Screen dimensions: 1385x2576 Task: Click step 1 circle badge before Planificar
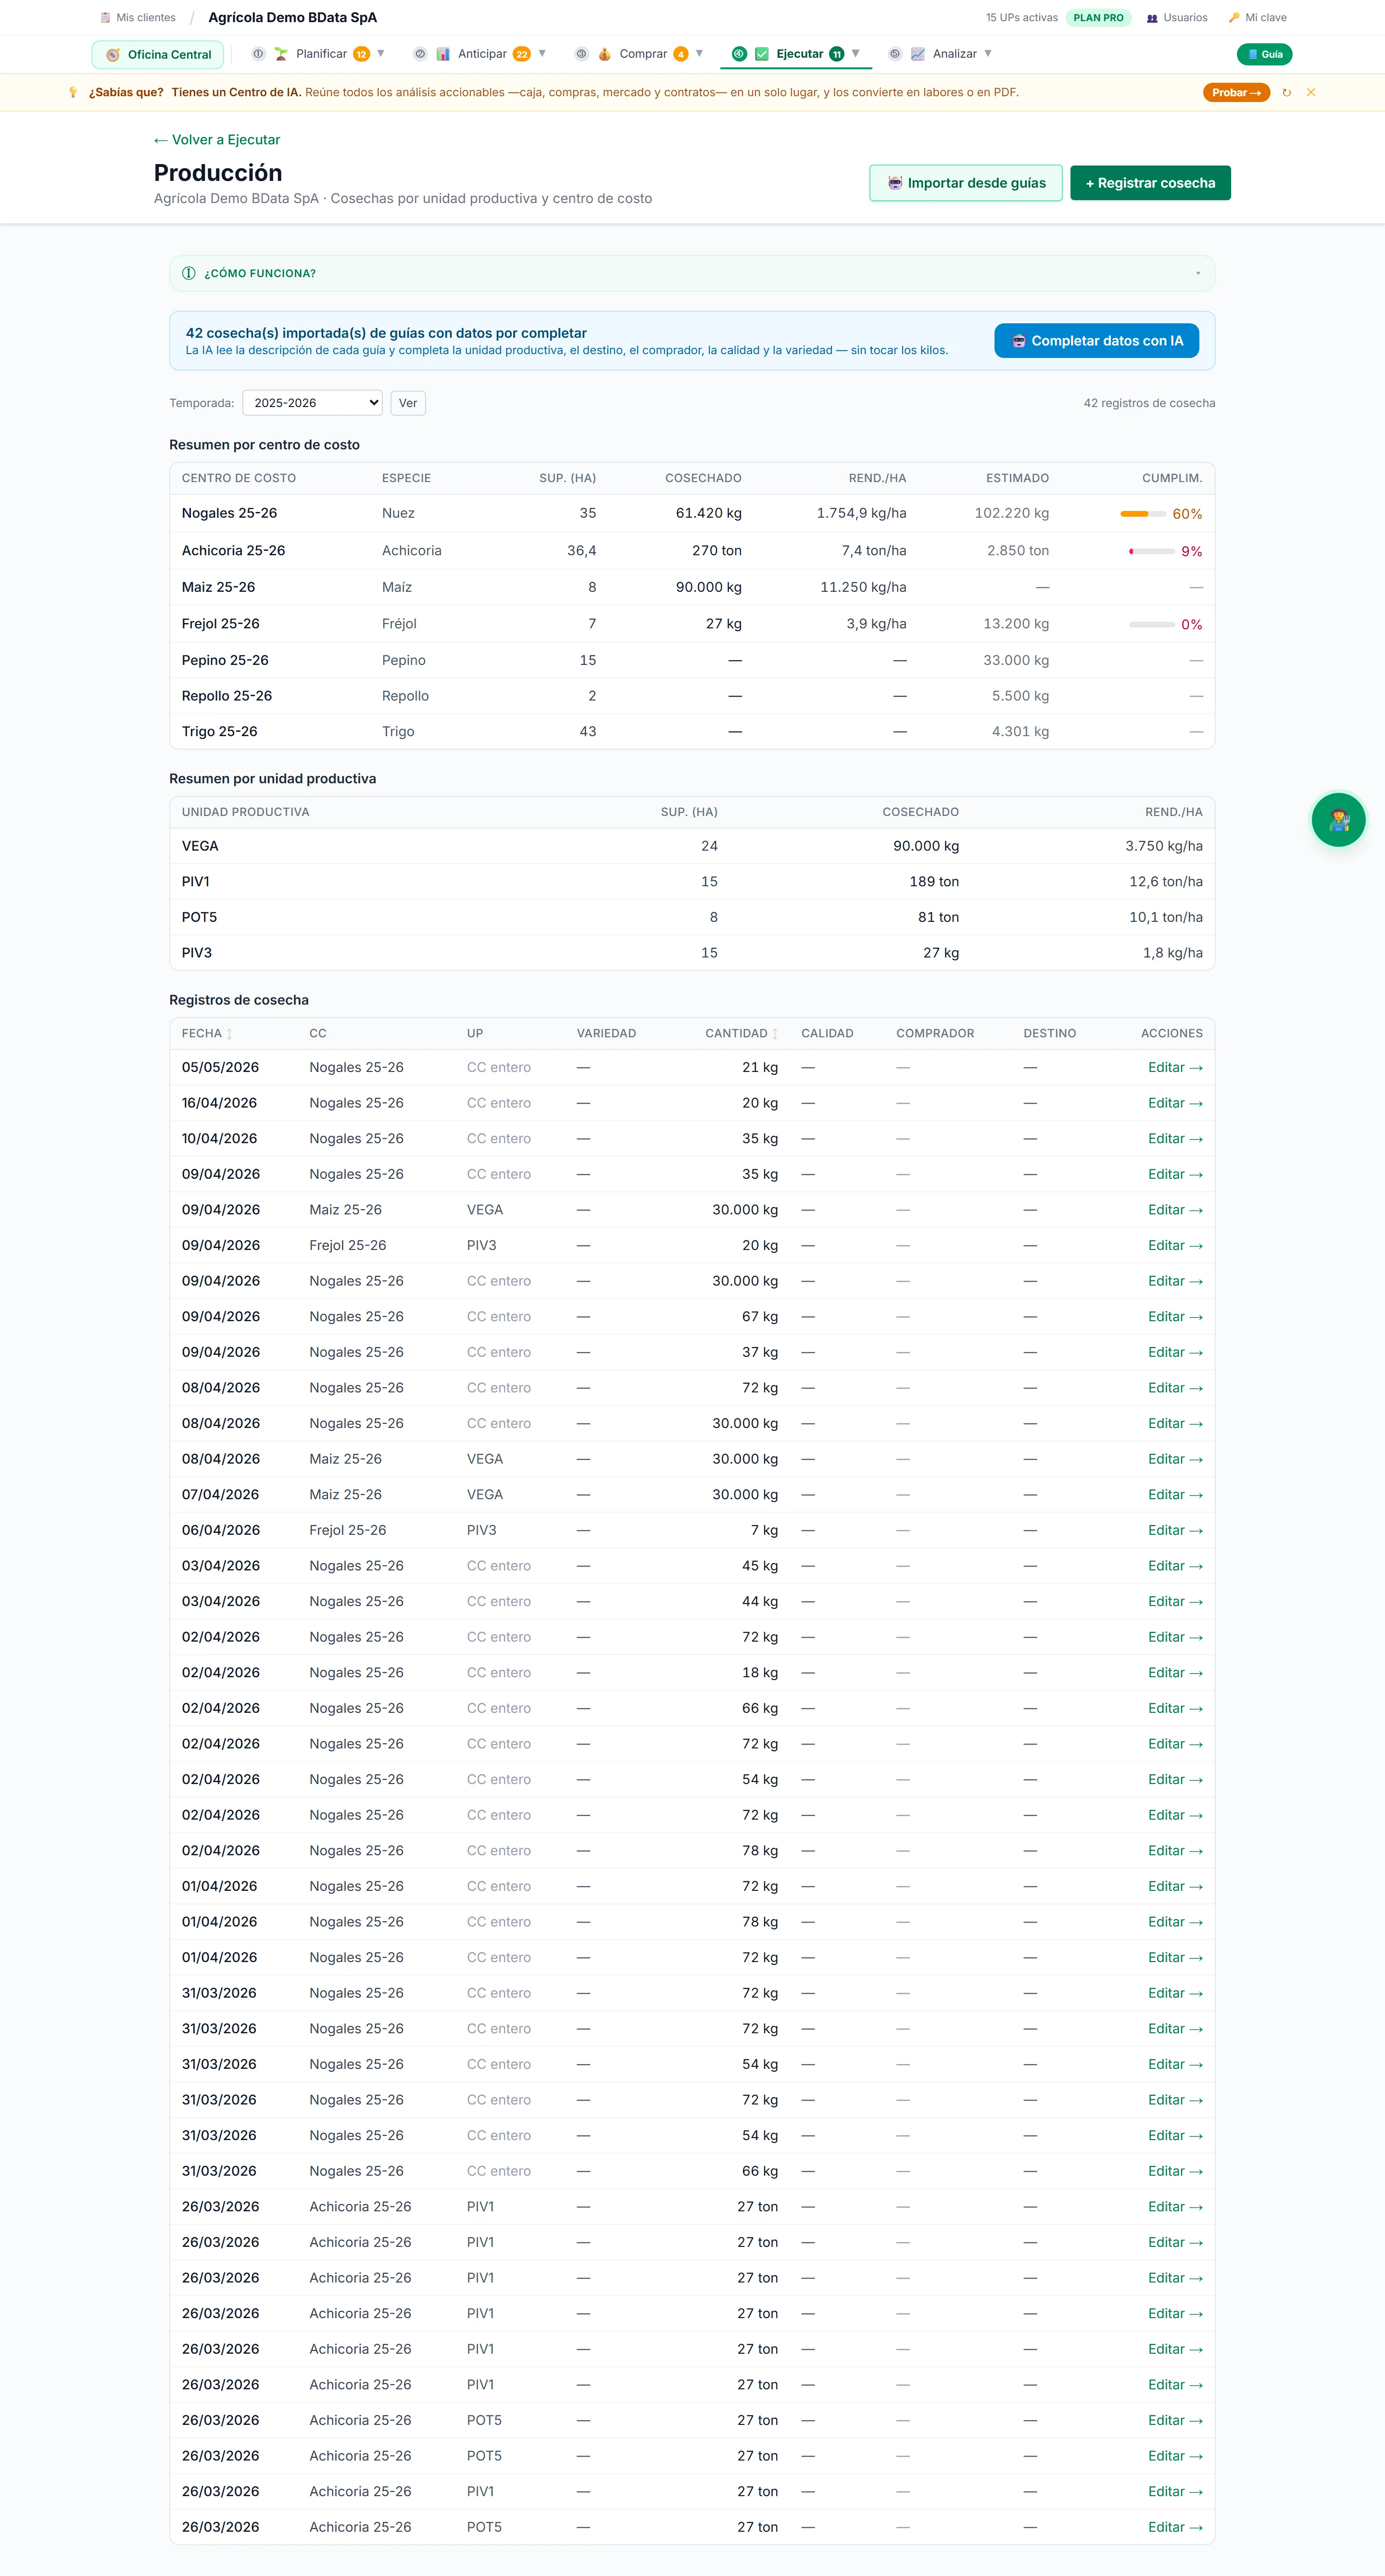(258, 54)
